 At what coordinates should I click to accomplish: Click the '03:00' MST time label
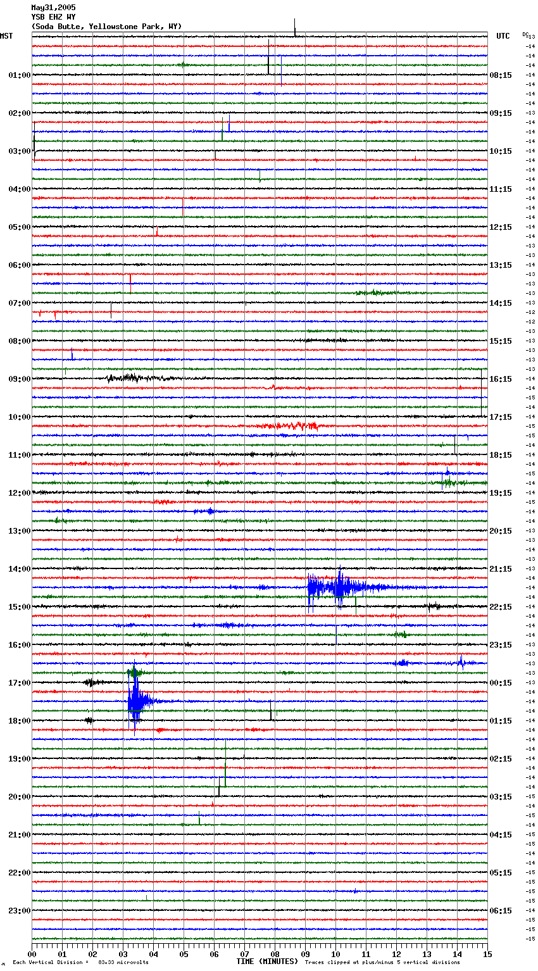click(x=20, y=151)
